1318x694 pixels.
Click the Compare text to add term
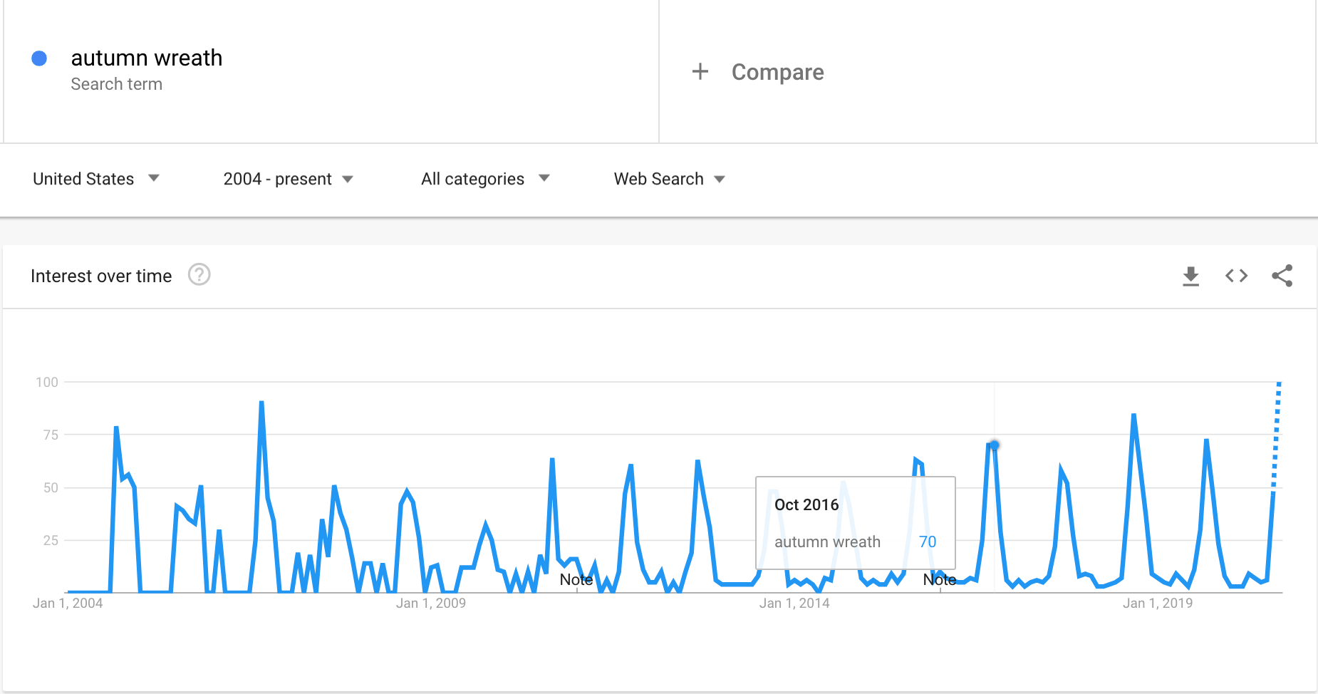point(777,72)
